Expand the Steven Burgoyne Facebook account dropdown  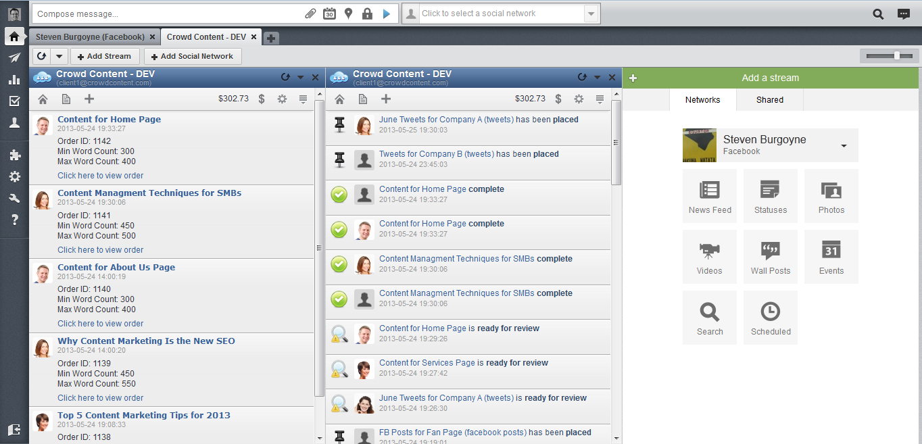(843, 145)
